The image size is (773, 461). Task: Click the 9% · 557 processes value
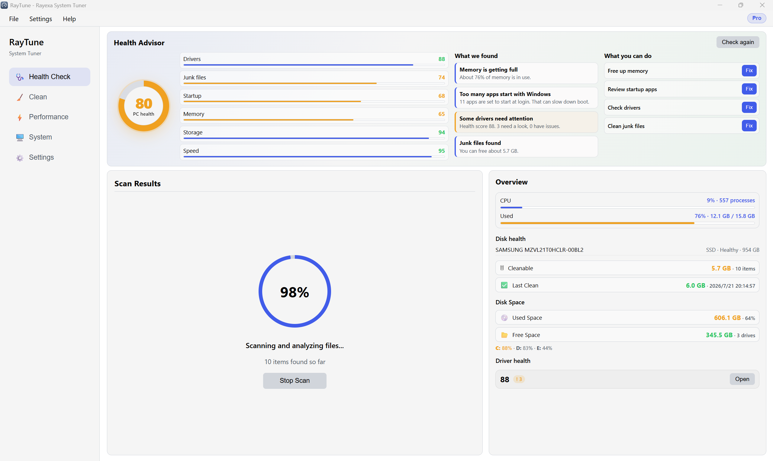click(x=730, y=200)
